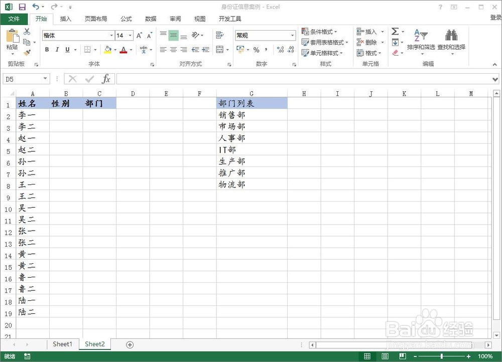Viewport: 502px width, 362px height.
Task: Toggle bold formatting
Action: point(47,50)
